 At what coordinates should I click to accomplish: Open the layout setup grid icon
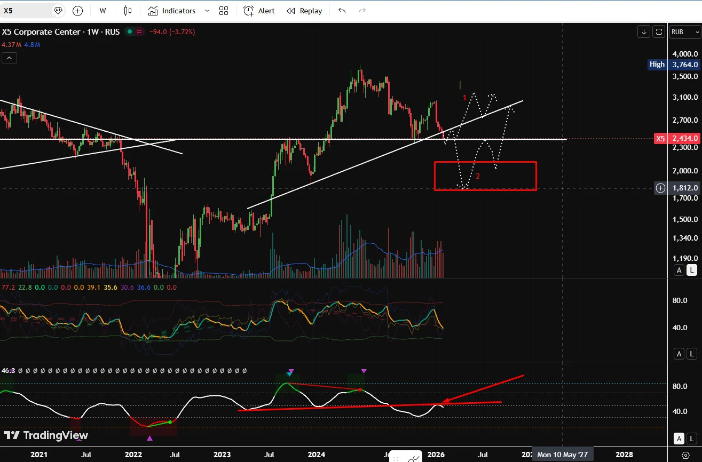pyautogui.click(x=224, y=11)
